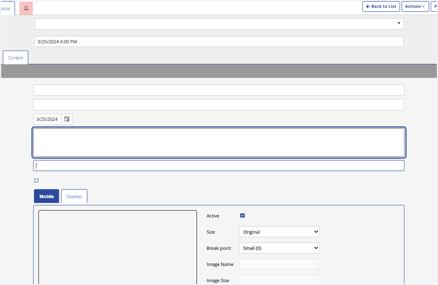
Task: Focus the large multi-line text area
Action: 219,142
